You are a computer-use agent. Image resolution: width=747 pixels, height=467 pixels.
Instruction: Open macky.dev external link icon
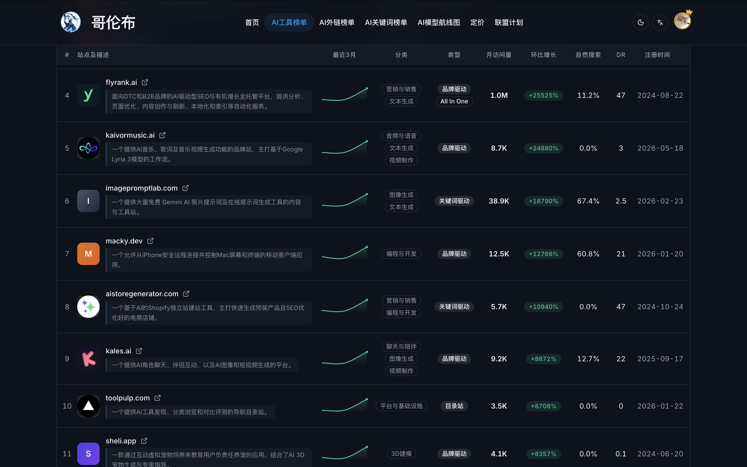tap(150, 241)
